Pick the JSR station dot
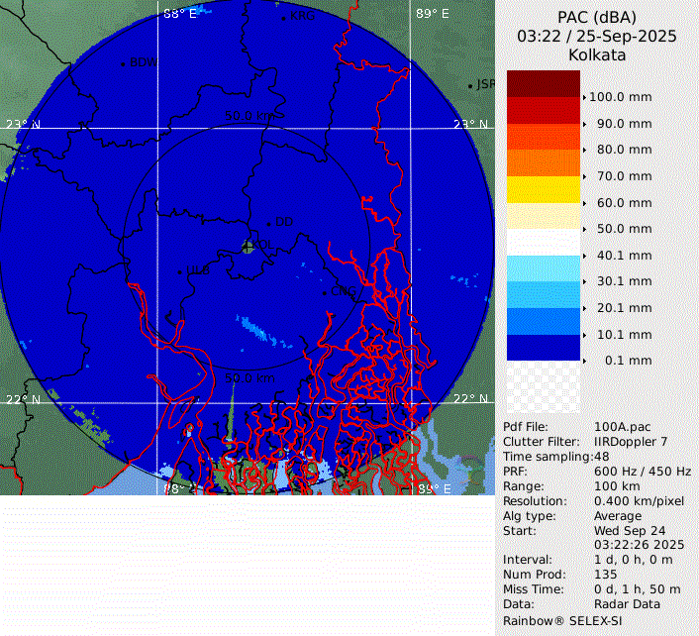699x636 pixels. (470, 86)
